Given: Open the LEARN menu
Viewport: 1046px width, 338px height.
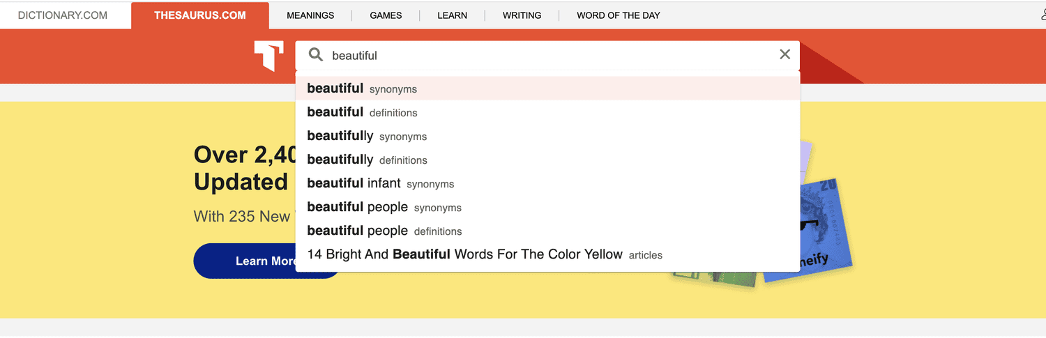Looking at the screenshot, I should 453,15.
